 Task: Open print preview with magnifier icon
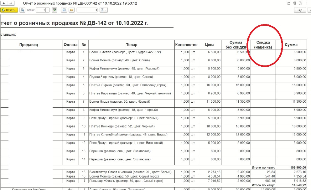[23, 10]
